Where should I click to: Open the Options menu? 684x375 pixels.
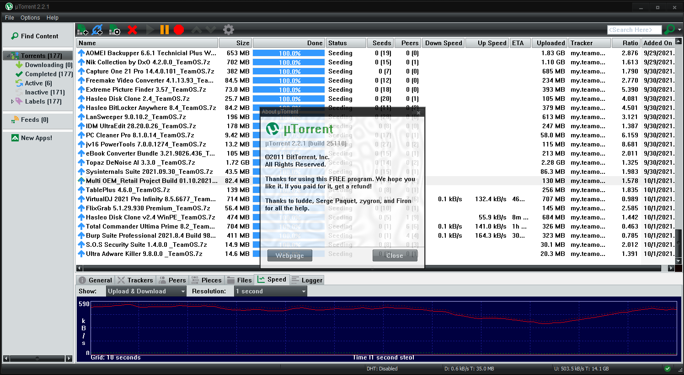click(x=30, y=18)
